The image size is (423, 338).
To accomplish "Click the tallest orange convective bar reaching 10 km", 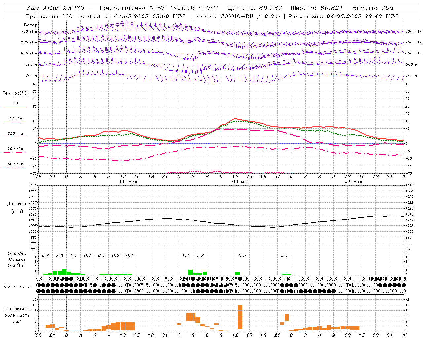I will click(240, 317).
